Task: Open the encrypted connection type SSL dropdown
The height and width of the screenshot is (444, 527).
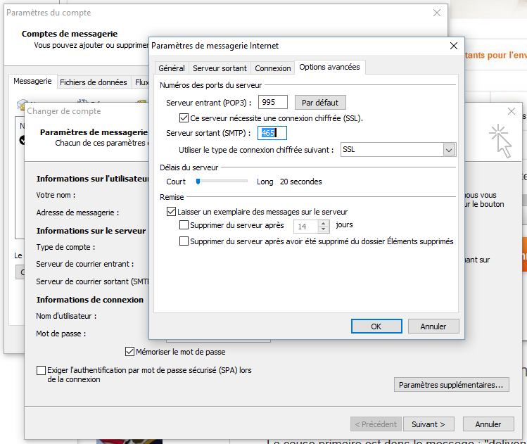Action: [449, 150]
